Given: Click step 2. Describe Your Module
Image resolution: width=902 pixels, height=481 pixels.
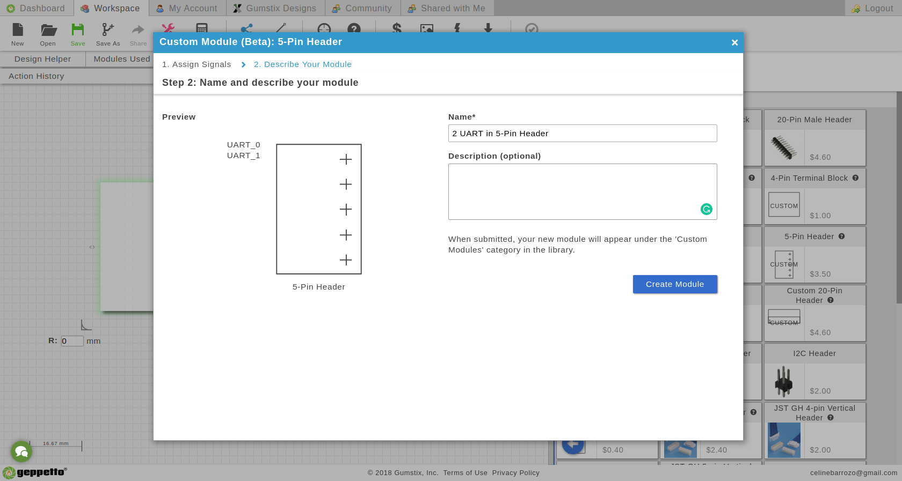Looking at the screenshot, I should (x=303, y=64).
